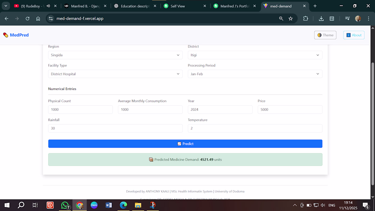Open Facility Type dropdown
Screen dimensions: 375x211
(115, 74)
